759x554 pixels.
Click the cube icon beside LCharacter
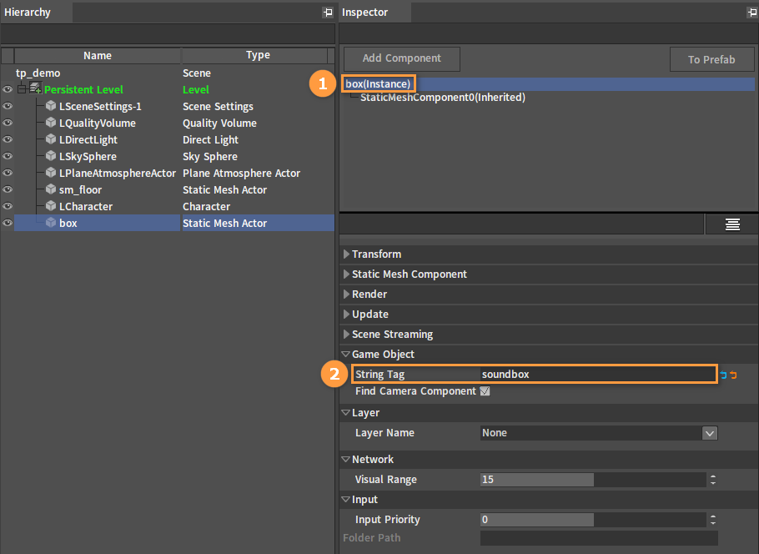[x=51, y=206]
